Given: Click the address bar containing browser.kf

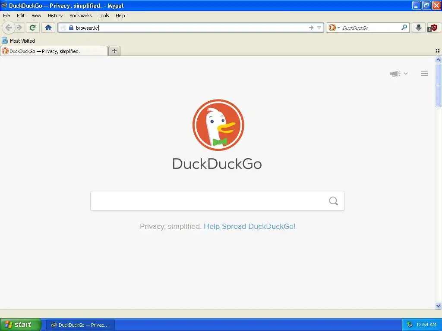Looking at the screenshot, I should [190, 28].
